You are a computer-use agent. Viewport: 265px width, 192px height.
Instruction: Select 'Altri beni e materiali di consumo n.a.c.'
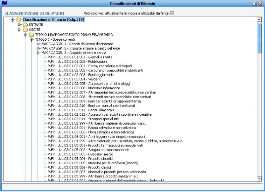pyautogui.click(x=97, y=123)
